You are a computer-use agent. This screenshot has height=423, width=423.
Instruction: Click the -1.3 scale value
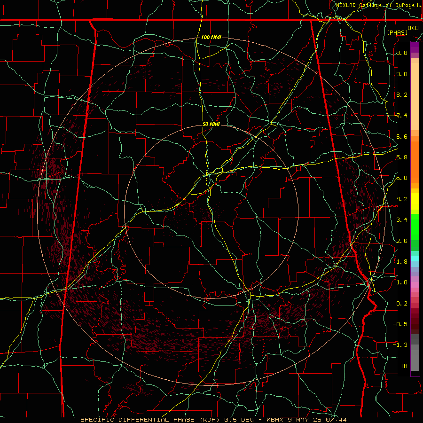pyautogui.click(x=400, y=345)
